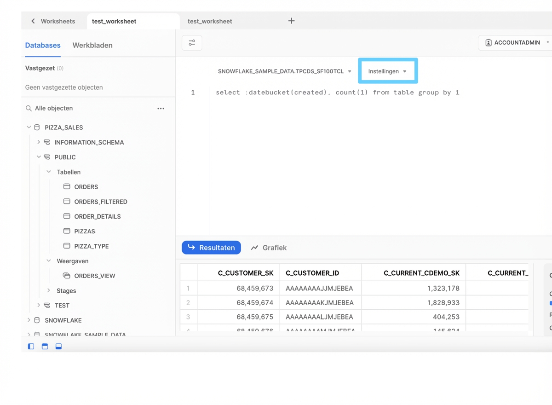Go back using the Worksheets link

(x=53, y=21)
